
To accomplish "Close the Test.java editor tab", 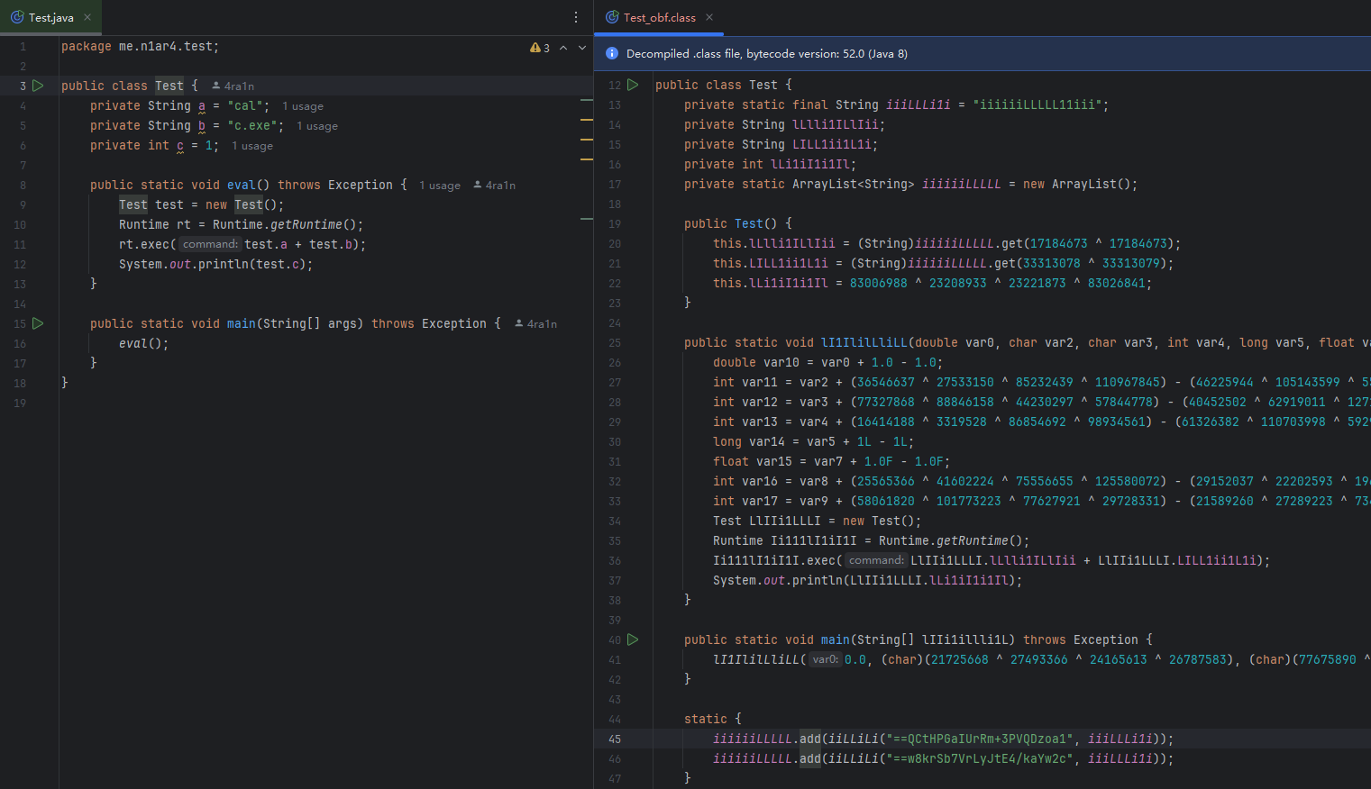I will point(87,18).
